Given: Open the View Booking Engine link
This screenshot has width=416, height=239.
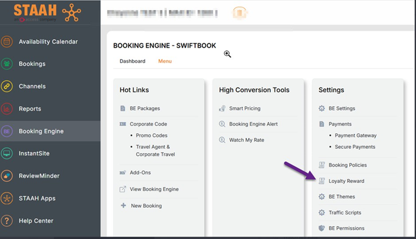Looking at the screenshot, I should [x=154, y=189].
